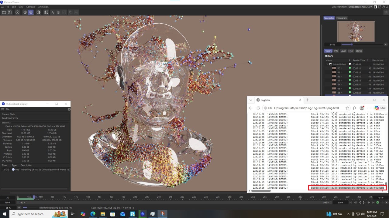
Task: Click the log.html address bar
Action: (x=307, y=108)
